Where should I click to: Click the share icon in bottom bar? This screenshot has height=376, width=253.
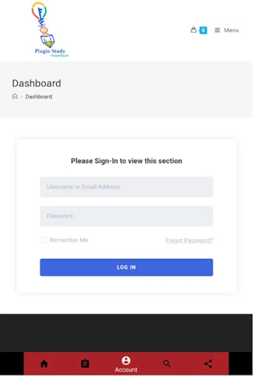coord(208,363)
